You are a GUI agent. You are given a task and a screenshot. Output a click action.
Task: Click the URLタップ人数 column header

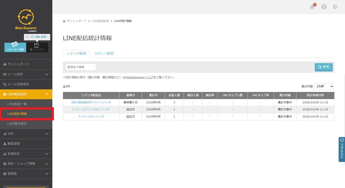(x=232, y=95)
